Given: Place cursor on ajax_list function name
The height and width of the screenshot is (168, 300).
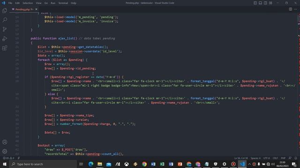Looking at the screenshot, I should tap(66, 38).
